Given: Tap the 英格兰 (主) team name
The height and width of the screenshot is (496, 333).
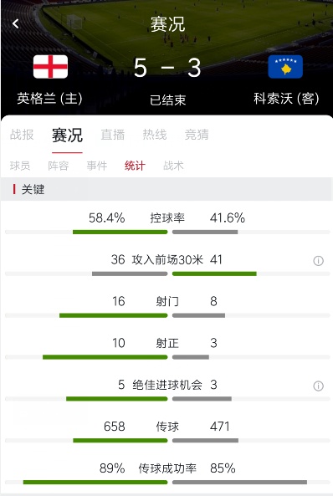Looking at the screenshot, I should tap(49, 99).
